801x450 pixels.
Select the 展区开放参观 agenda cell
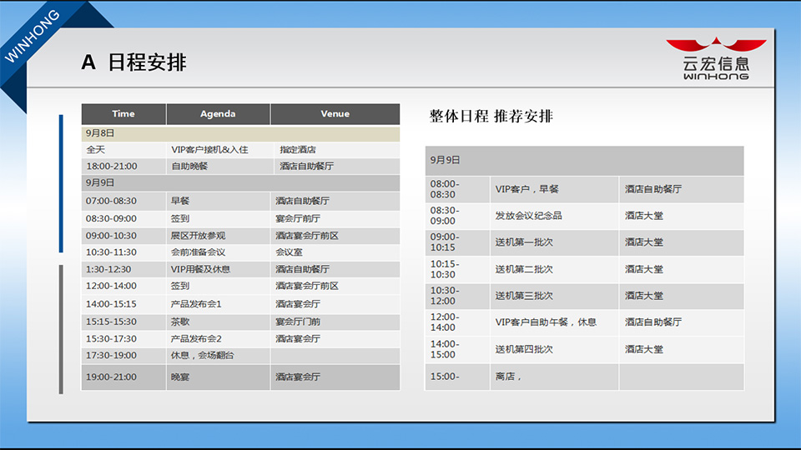[x=198, y=236]
